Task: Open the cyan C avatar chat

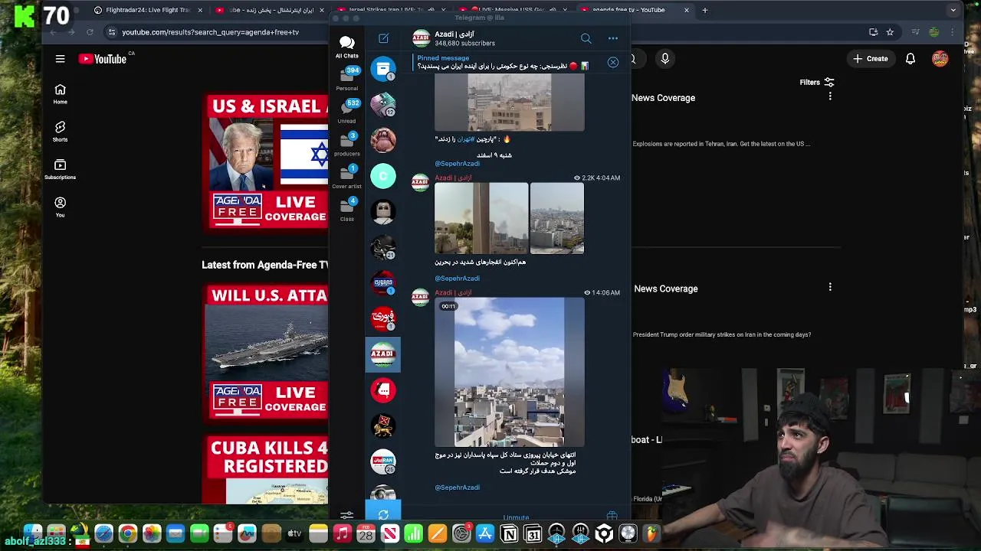Action: click(383, 176)
